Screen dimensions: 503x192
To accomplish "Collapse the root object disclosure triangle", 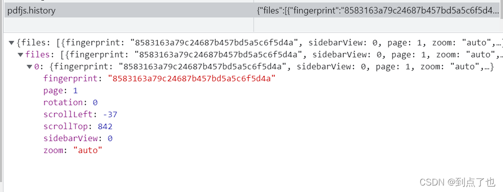I will (11, 42).
